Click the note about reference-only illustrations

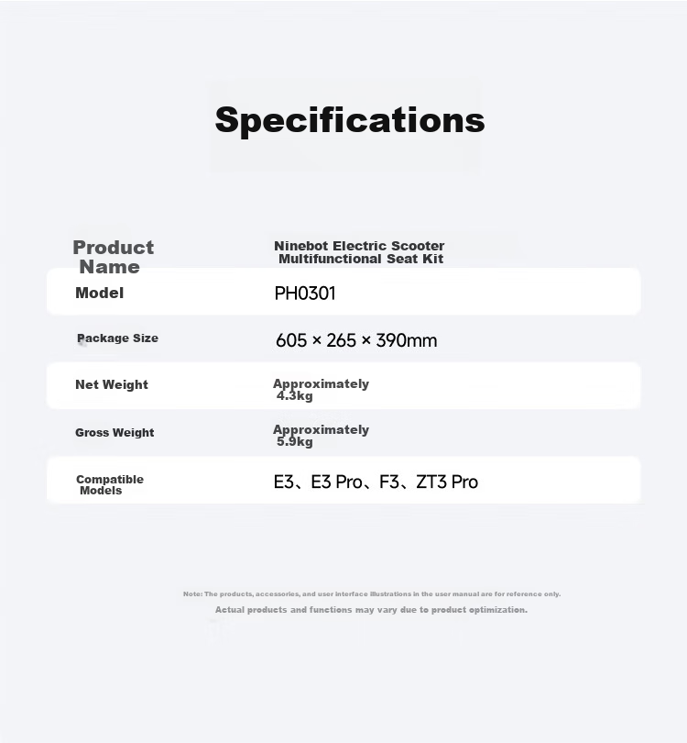[x=372, y=593]
